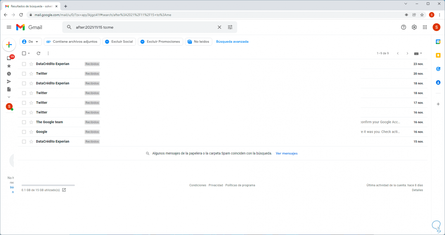
Task: Open the Help question mark icon
Action: pyautogui.click(x=403, y=27)
